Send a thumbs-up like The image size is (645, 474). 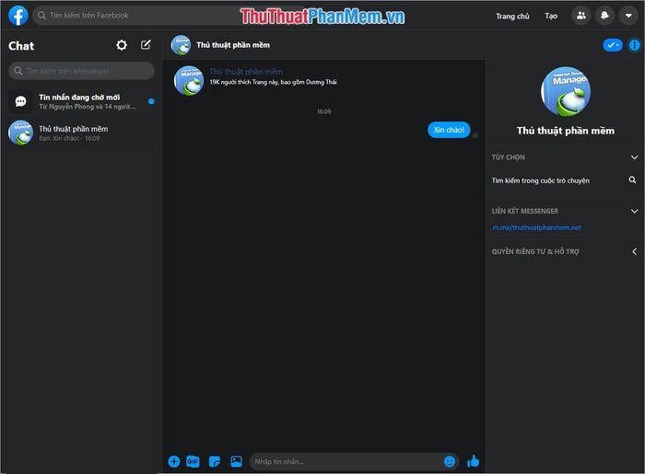[474, 461]
